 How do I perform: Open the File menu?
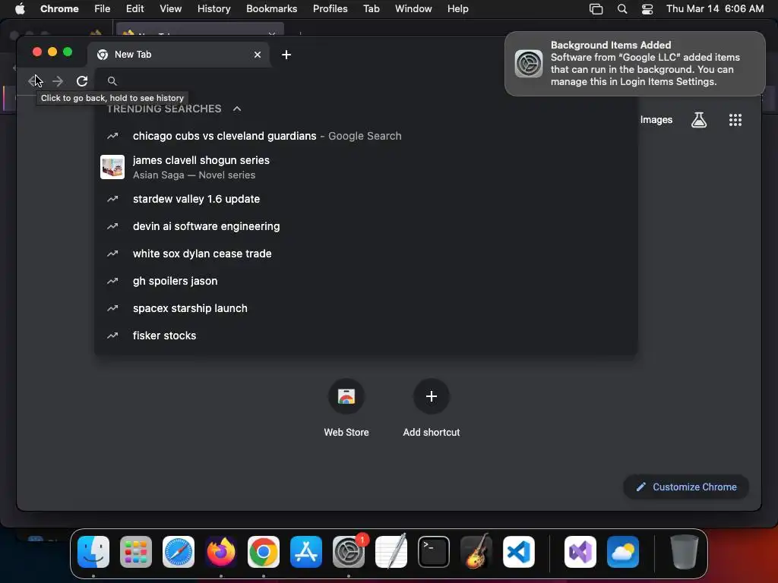(x=103, y=8)
